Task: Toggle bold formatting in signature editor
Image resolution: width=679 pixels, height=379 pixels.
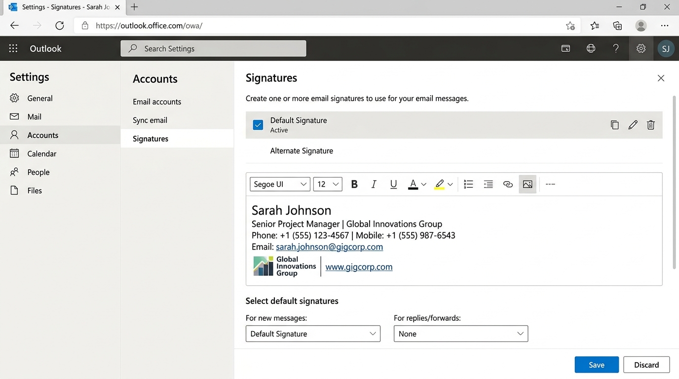Action: [354, 184]
